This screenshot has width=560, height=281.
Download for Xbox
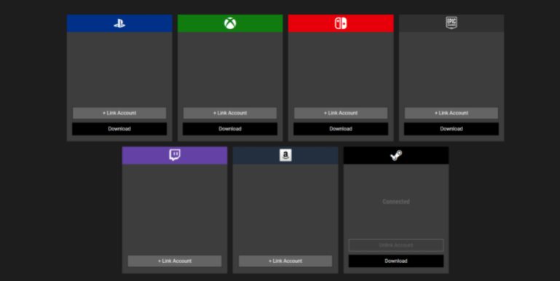pos(230,129)
